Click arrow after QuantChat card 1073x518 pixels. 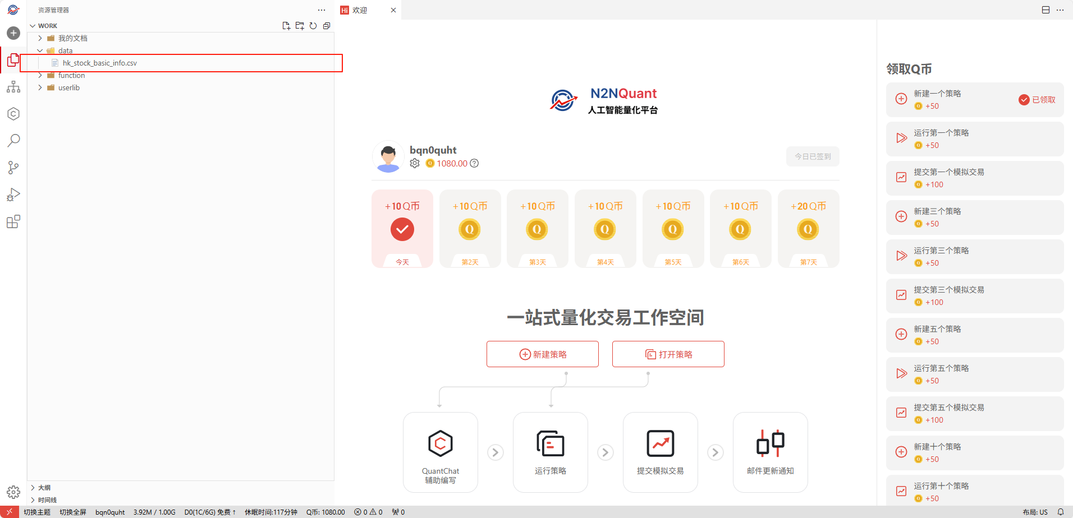click(496, 452)
